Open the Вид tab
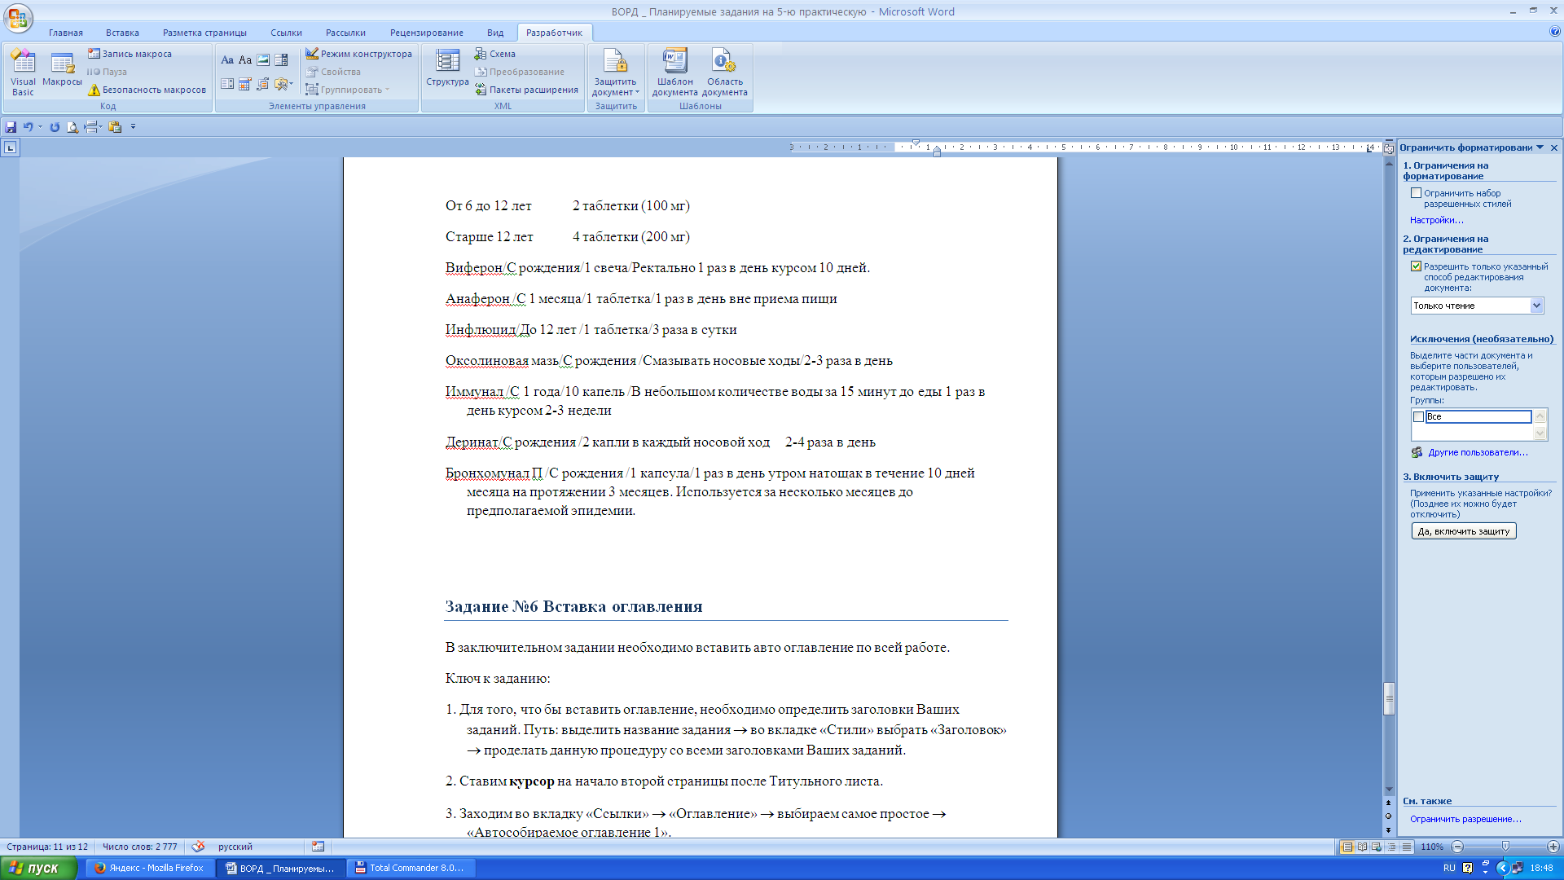1564x880 pixels. [x=495, y=33]
